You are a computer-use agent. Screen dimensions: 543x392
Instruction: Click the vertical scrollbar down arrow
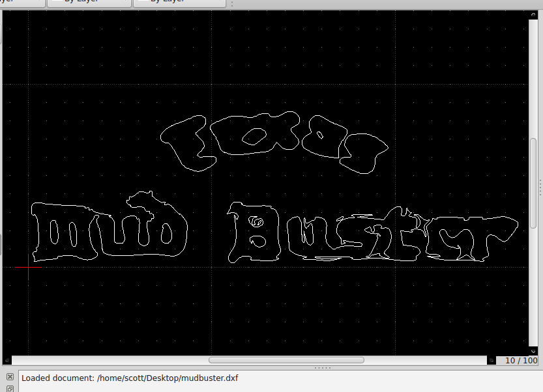(x=533, y=351)
